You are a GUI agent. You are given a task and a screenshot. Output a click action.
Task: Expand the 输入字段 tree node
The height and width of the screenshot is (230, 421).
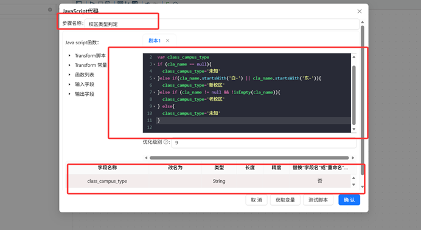pos(69,84)
